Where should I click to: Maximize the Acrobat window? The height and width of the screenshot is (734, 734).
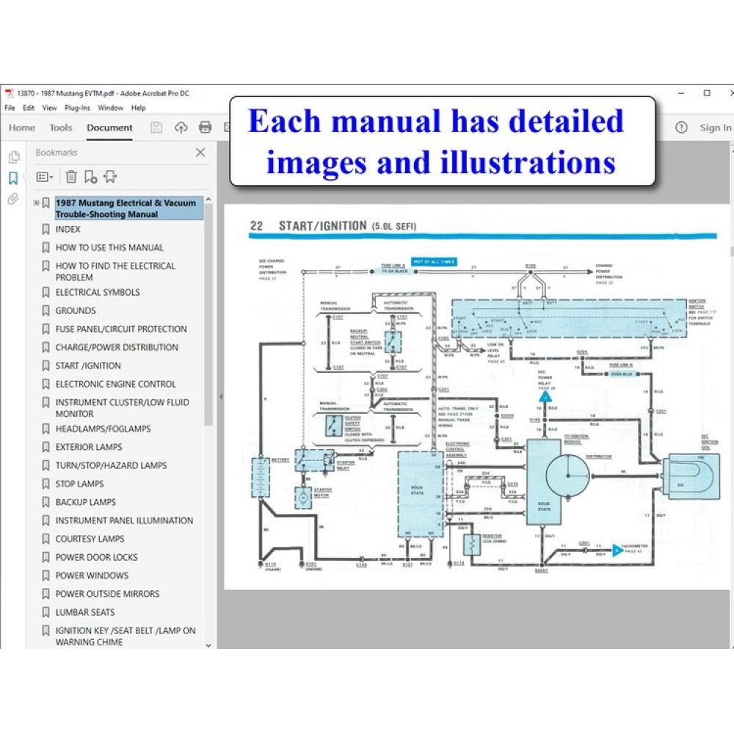(707, 93)
